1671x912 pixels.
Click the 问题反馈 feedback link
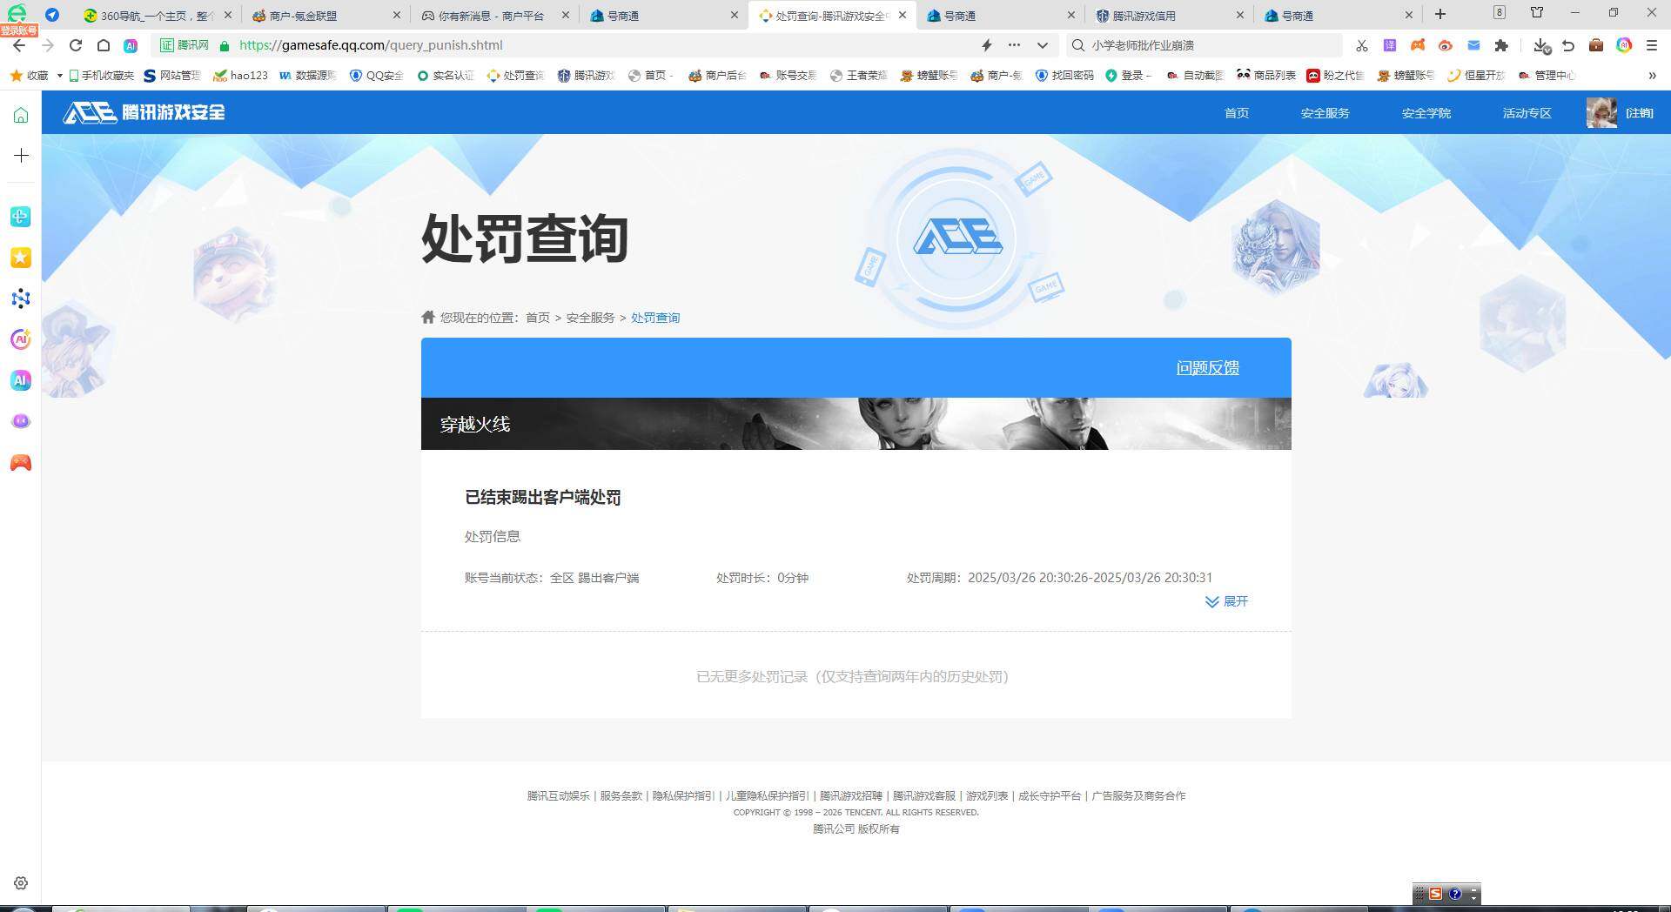(x=1206, y=367)
